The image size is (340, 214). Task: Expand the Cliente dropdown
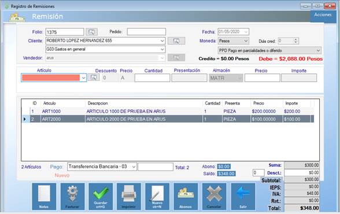pos(162,40)
